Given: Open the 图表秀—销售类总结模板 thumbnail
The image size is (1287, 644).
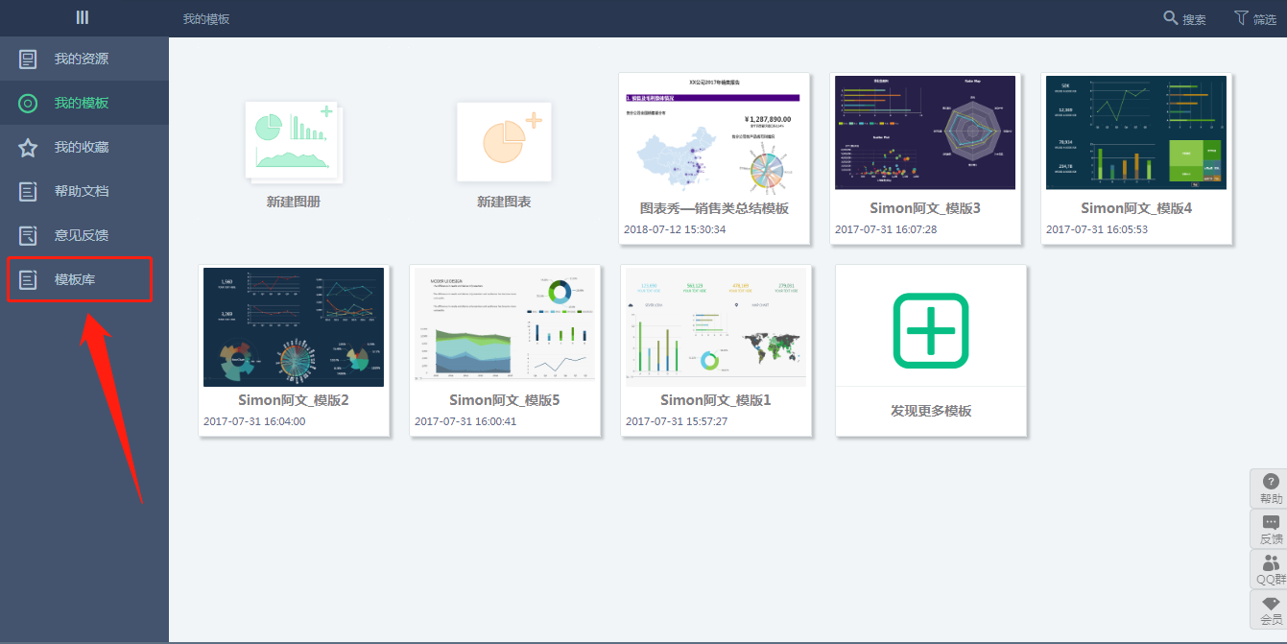Looking at the screenshot, I should (x=714, y=132).
